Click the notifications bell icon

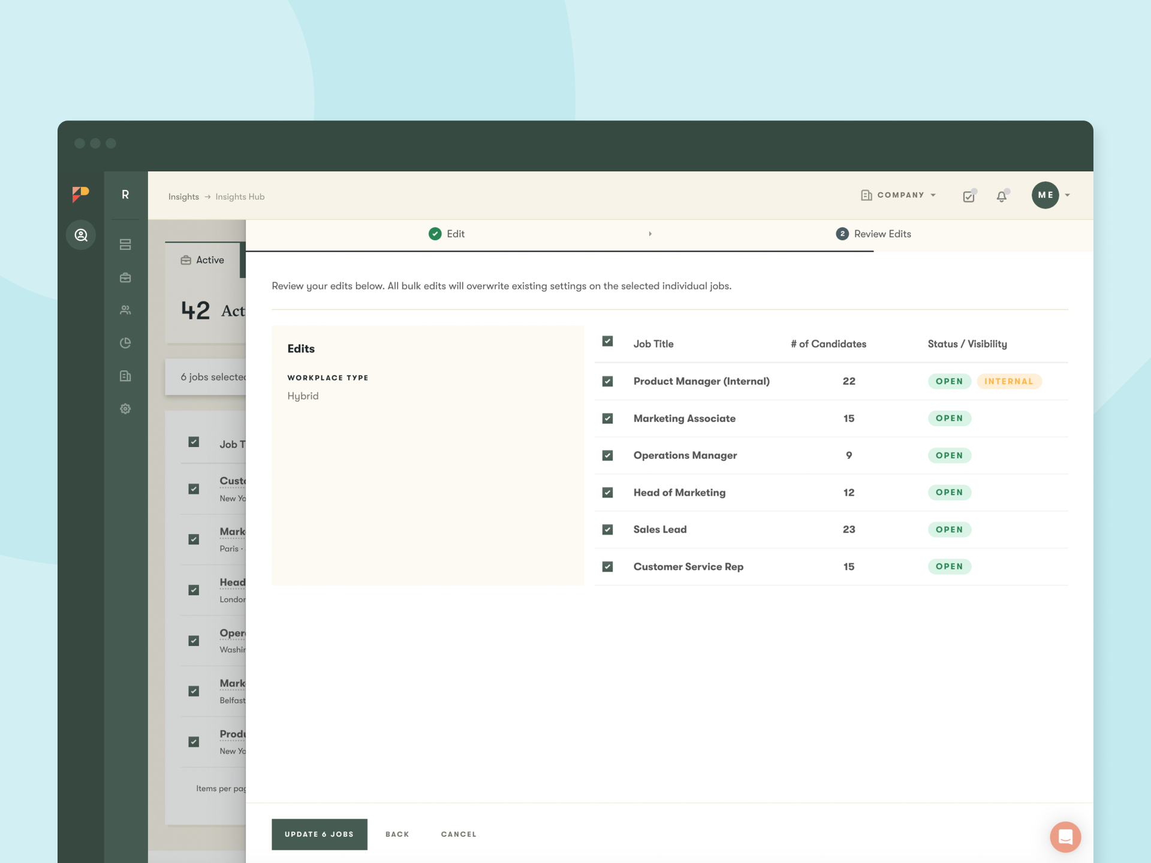tap(1001, 197)
